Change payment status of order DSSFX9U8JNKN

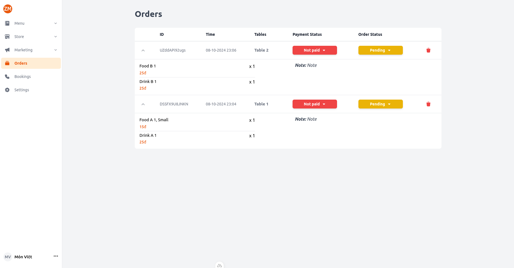315,104
